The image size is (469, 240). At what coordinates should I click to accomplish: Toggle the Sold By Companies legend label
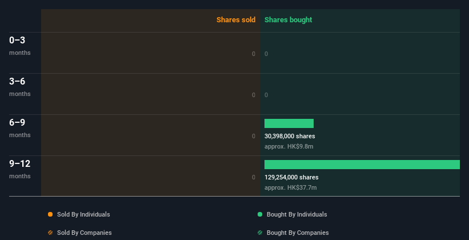click(x=85, y=233)
